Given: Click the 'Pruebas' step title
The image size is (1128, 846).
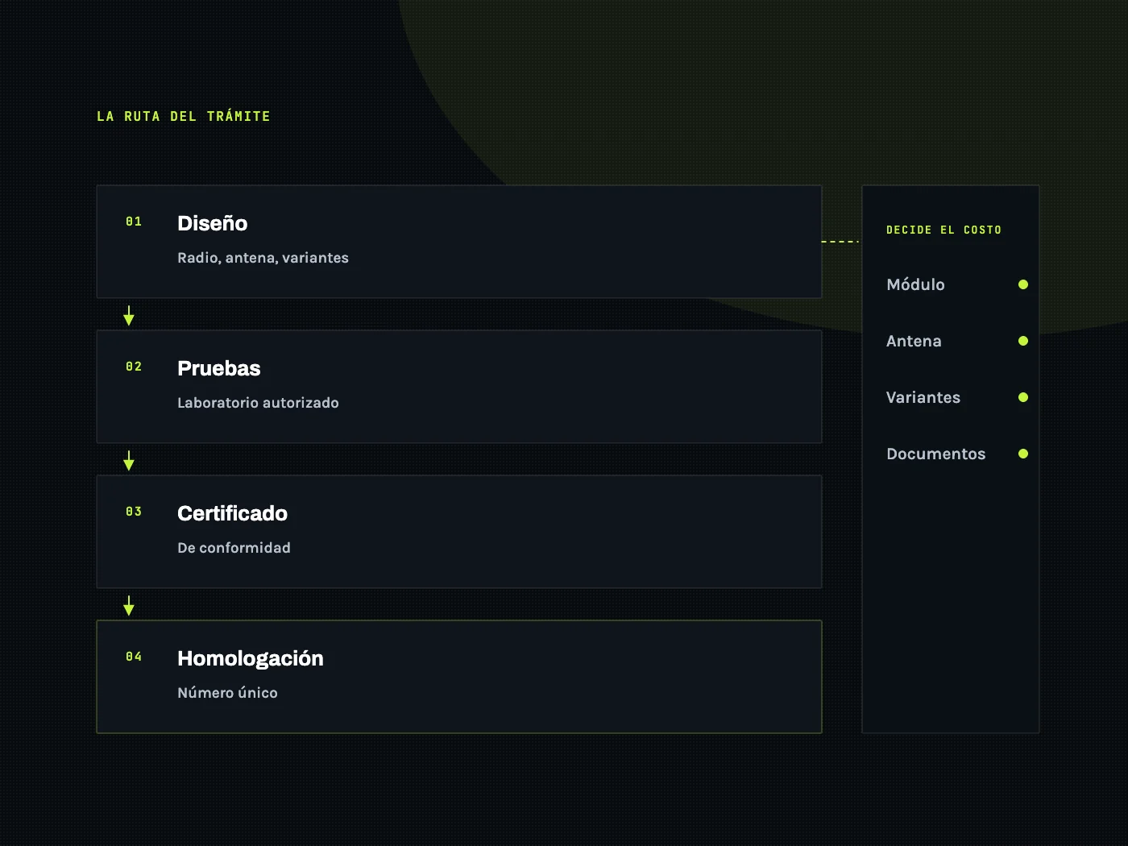Looking at the screenshot, I should click(218, 368).
